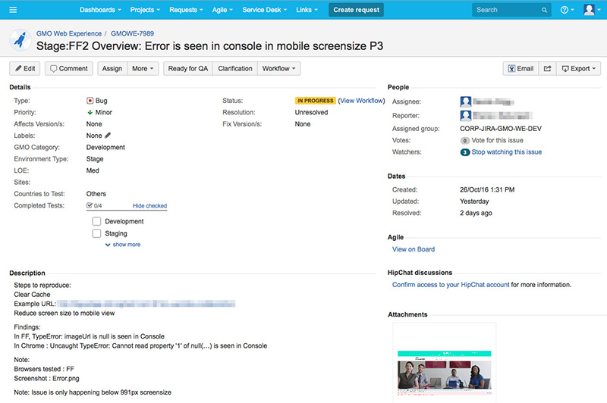The image size is (607, 403).
Task: Click the help question mark icon
Action: pyautogui.click(x=565, y=10)
